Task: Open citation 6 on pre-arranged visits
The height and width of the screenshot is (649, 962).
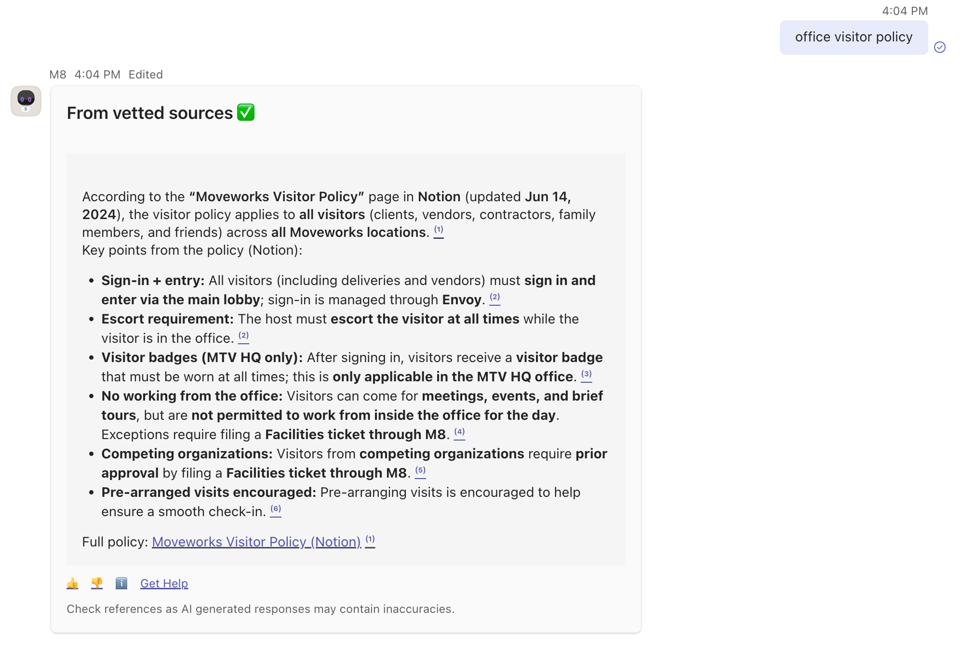Action: click(x=276, y=509)
